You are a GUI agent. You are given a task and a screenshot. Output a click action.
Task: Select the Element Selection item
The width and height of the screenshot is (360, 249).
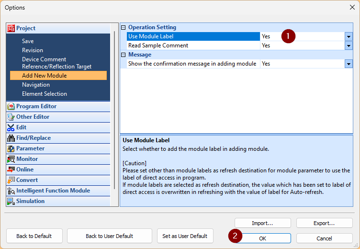[45, 94]
